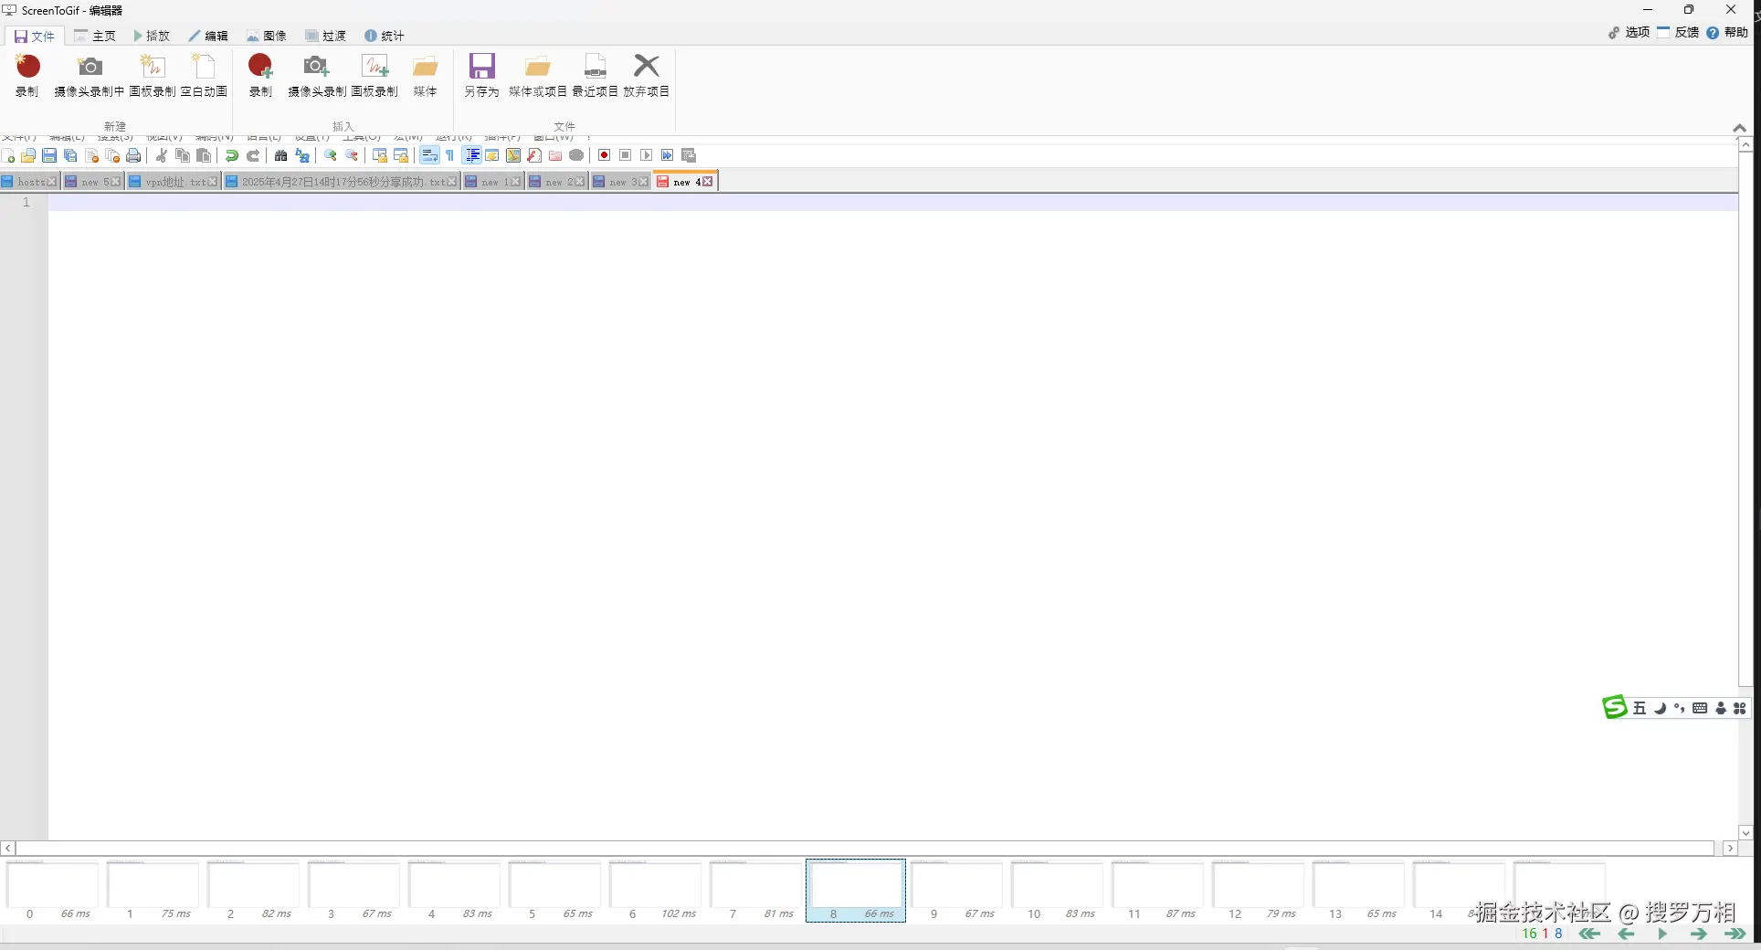Toggle Notepad++ word wrap
The image size is (1761, 950).
point(429,155)
